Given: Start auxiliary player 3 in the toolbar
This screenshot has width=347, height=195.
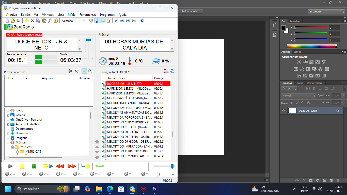Looking at the screenshot, I should (128, 21).
